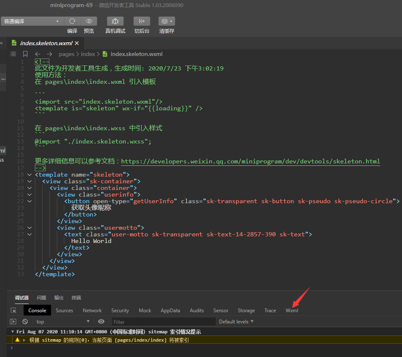The height and width of the screenshot is (357, 402).
Task: Click the compile refresh icon
Action: click(x=72, y=21)
